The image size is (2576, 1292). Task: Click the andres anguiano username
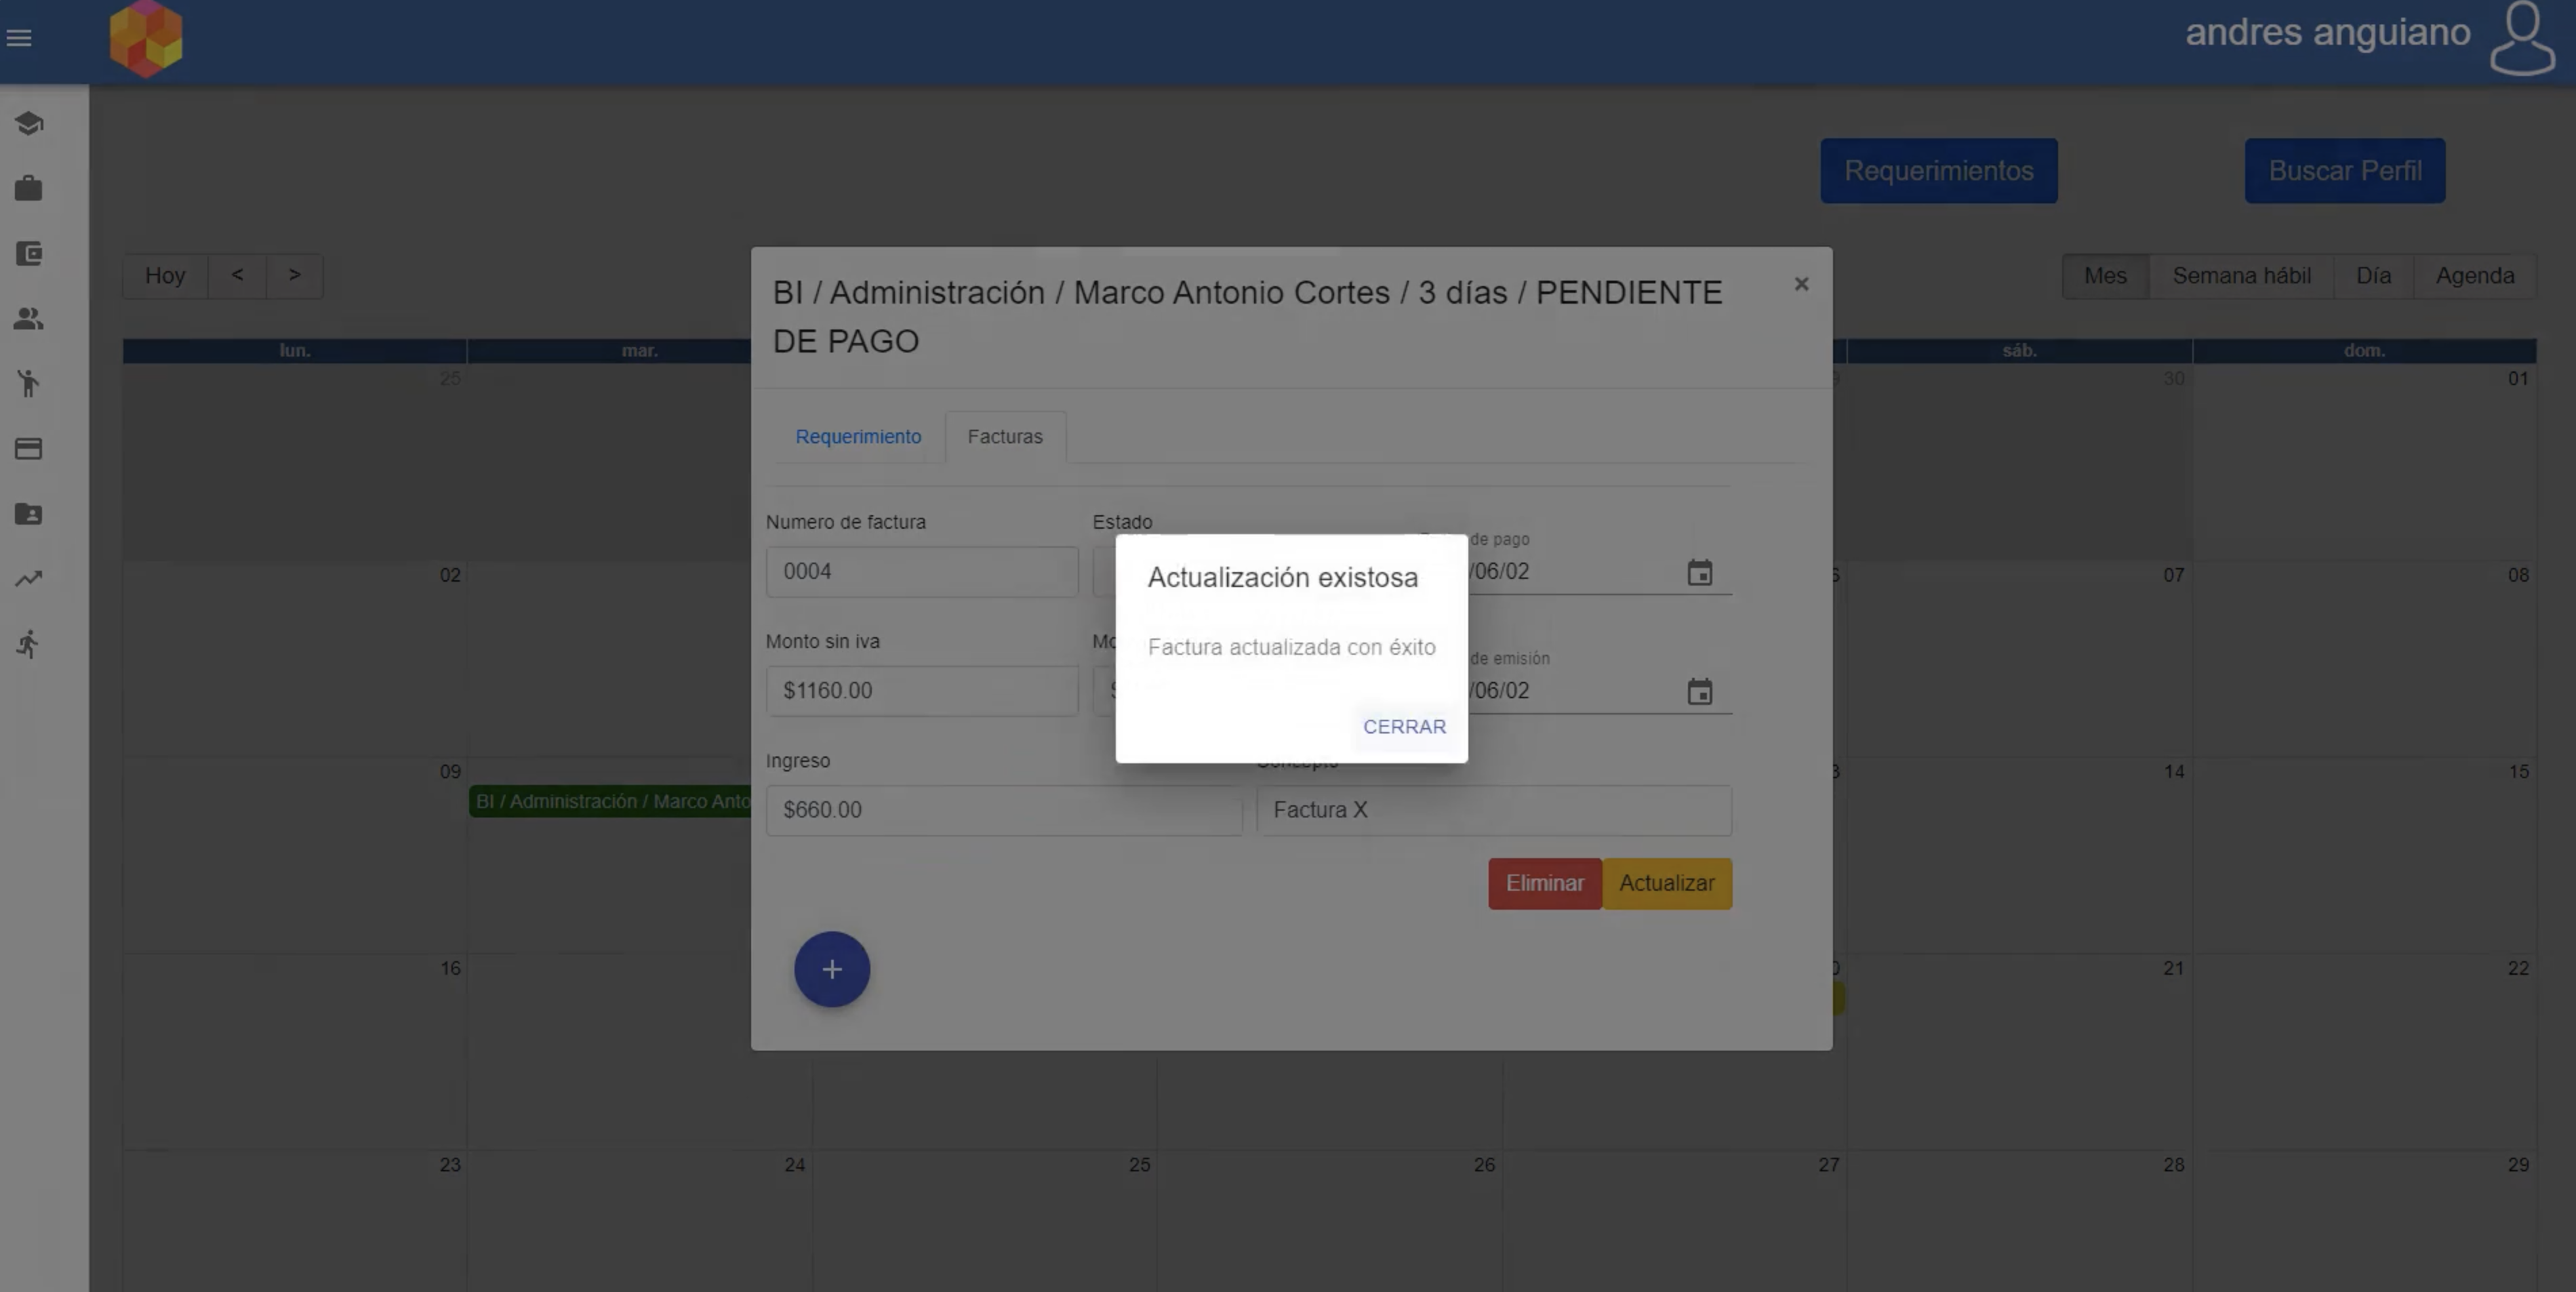2327,32
